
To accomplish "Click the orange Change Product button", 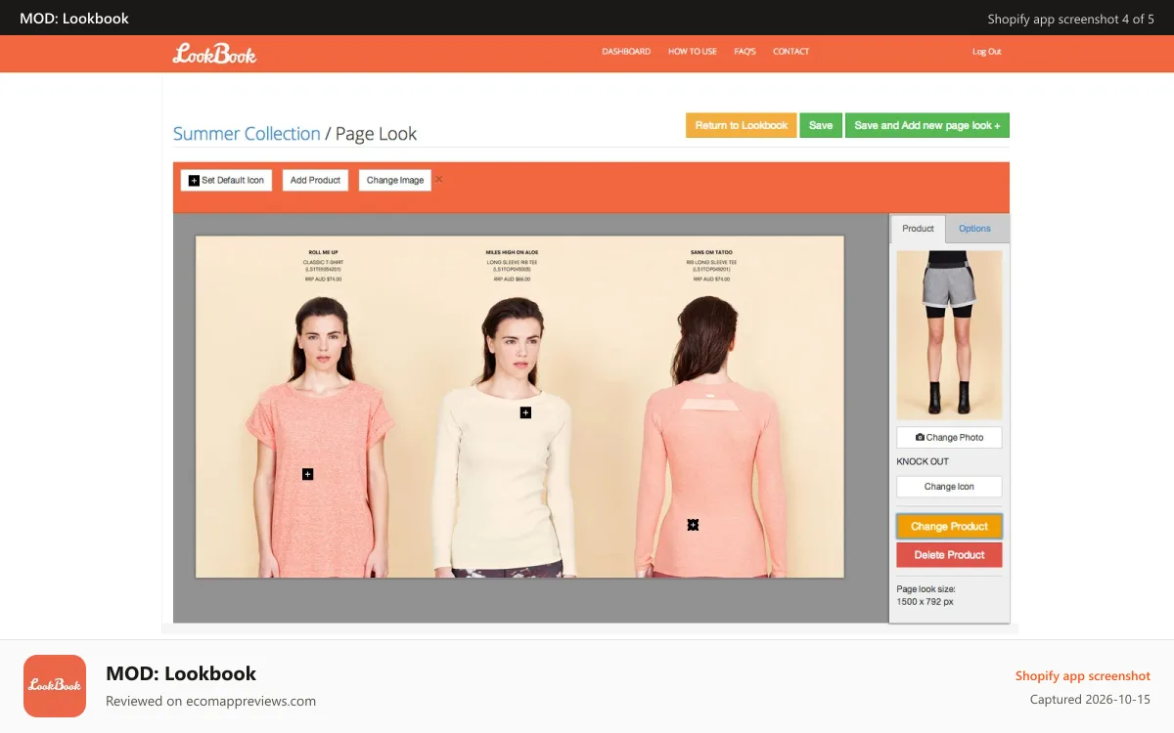I will [949, 526].
